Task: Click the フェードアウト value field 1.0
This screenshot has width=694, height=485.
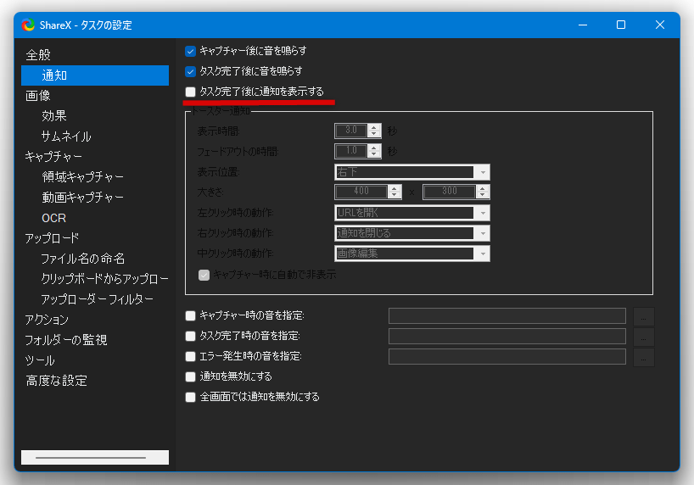Action: pyautogui.click(x=351, y=151)
